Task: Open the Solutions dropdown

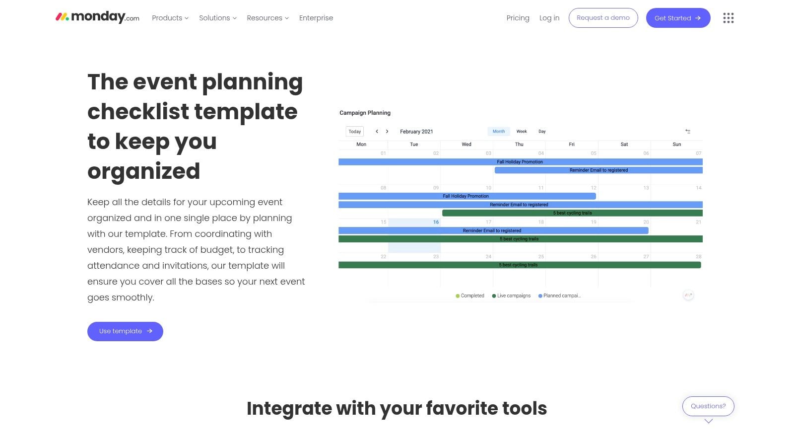Action: pyautogui.click(x=217, y=18)
